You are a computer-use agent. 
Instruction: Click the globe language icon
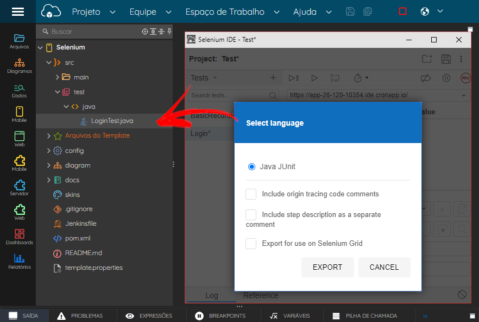tap(425, 11)
